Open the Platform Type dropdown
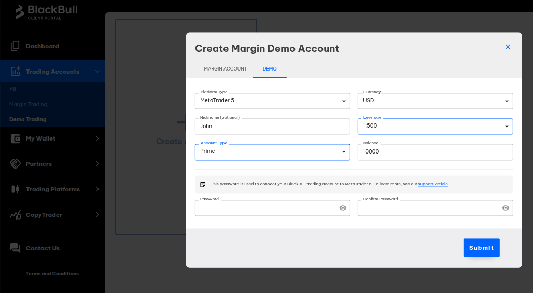The width and height of the screenshot is (533, 293). pyautogui.click(x=273, y=101)
